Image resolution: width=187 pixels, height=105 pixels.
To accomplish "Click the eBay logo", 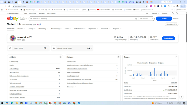I will (13, 18).
